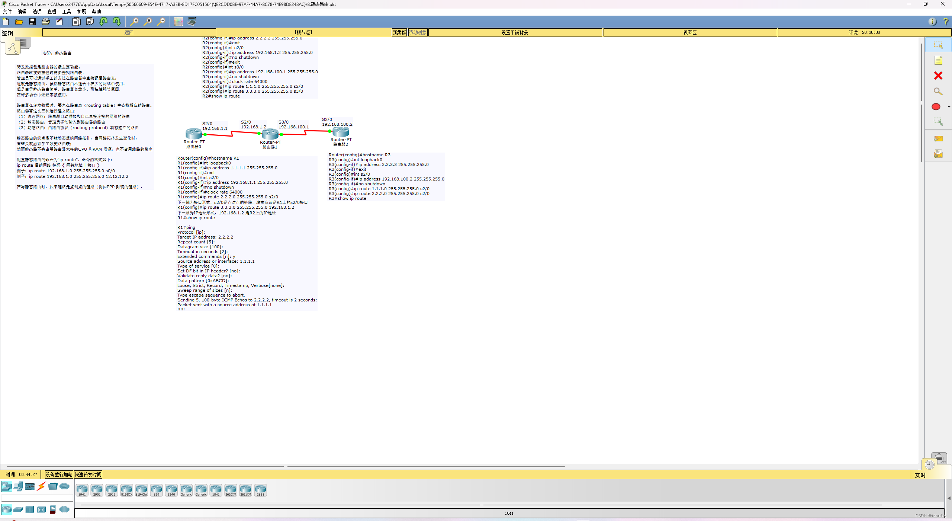Choose Wireless Devices subcategory icon
The height and width of the screenshot is (521, 952).
(x=41, y=509)
